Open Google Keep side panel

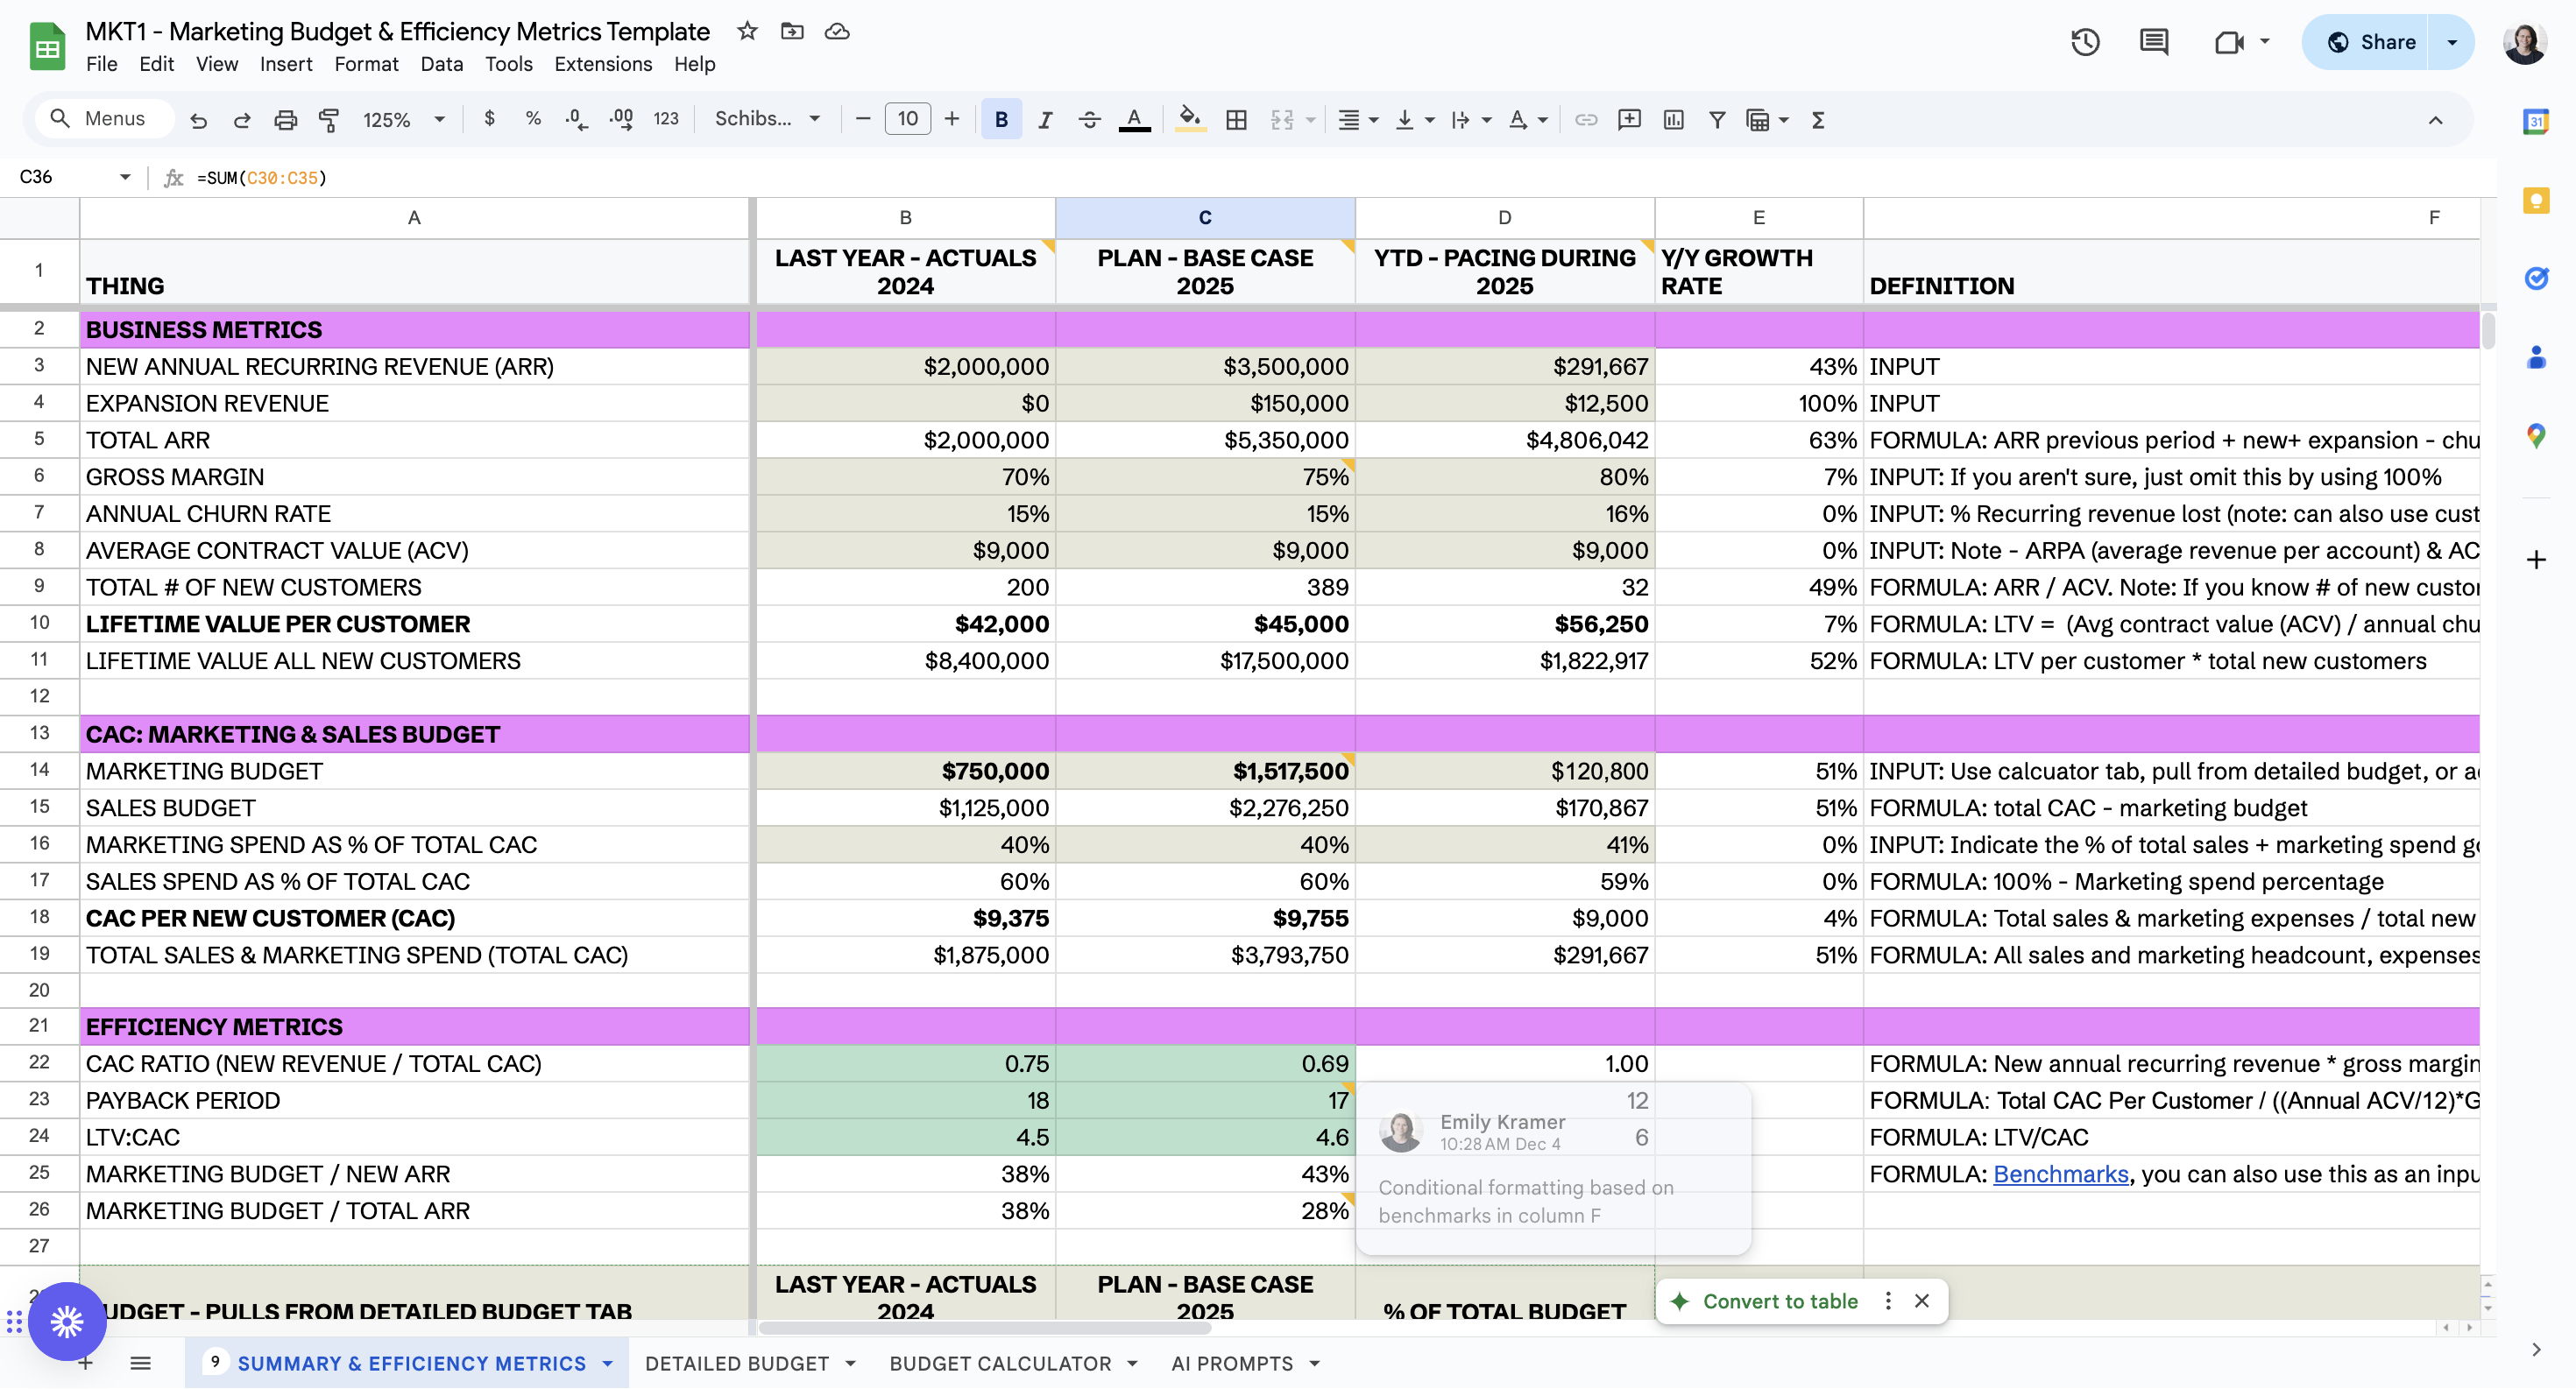point(2535,200)
